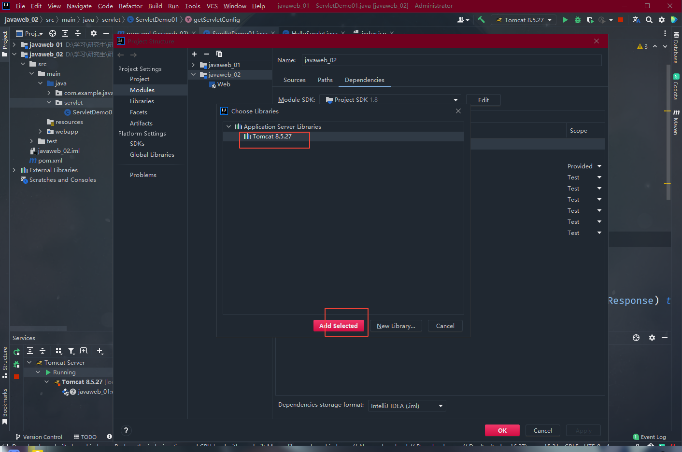Open the Build menu
Image resolution: width=682 pixels, height=452 pixels.
tap(155, 6)
